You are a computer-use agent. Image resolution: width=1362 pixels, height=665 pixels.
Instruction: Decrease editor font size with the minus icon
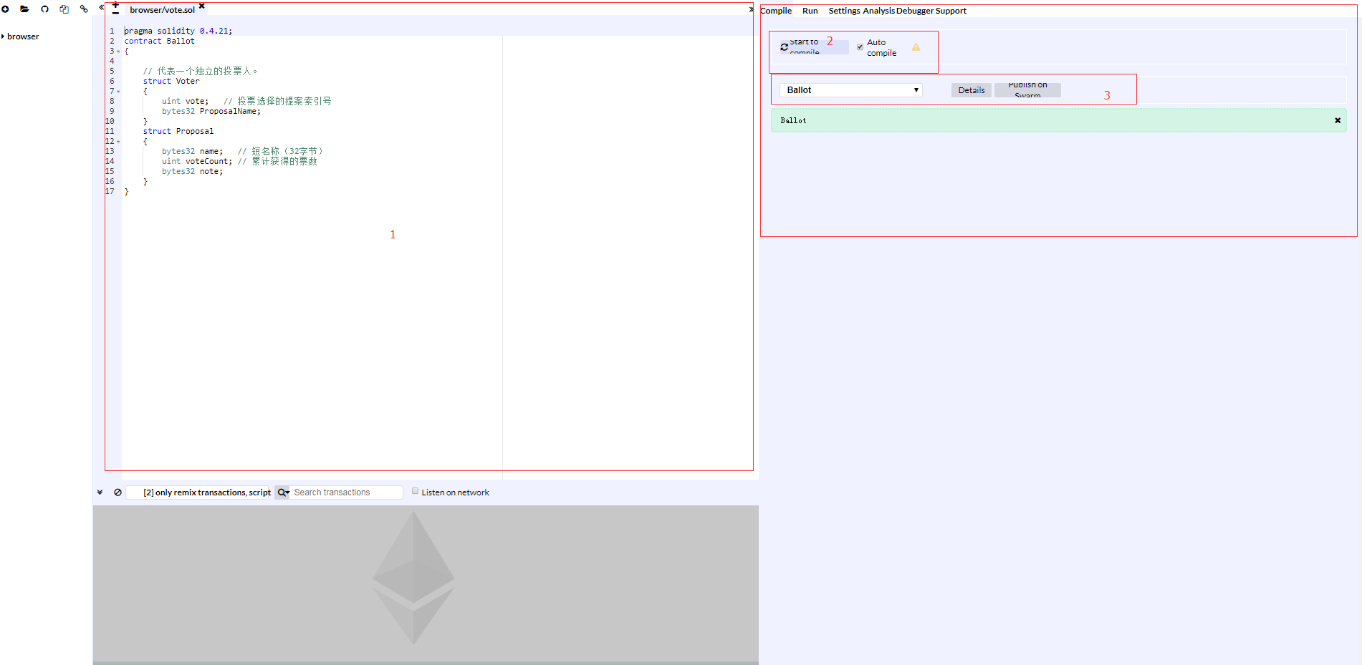(x=115, y=11)
